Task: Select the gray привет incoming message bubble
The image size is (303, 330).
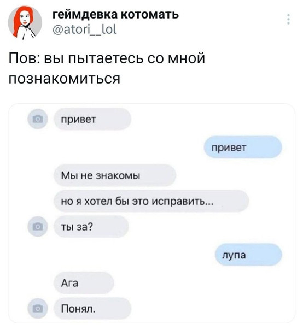Action: [92, 119]
